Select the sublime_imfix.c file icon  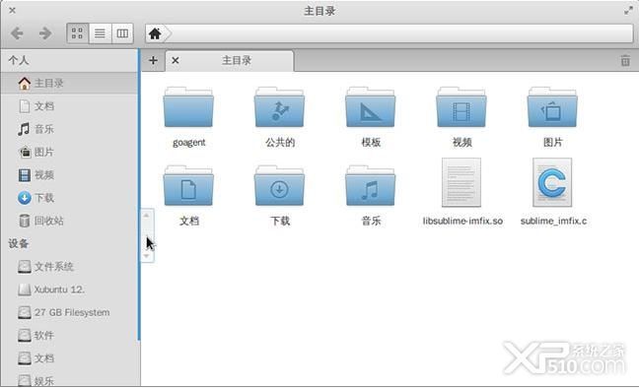pyautogui.click(x=552, y=182)
